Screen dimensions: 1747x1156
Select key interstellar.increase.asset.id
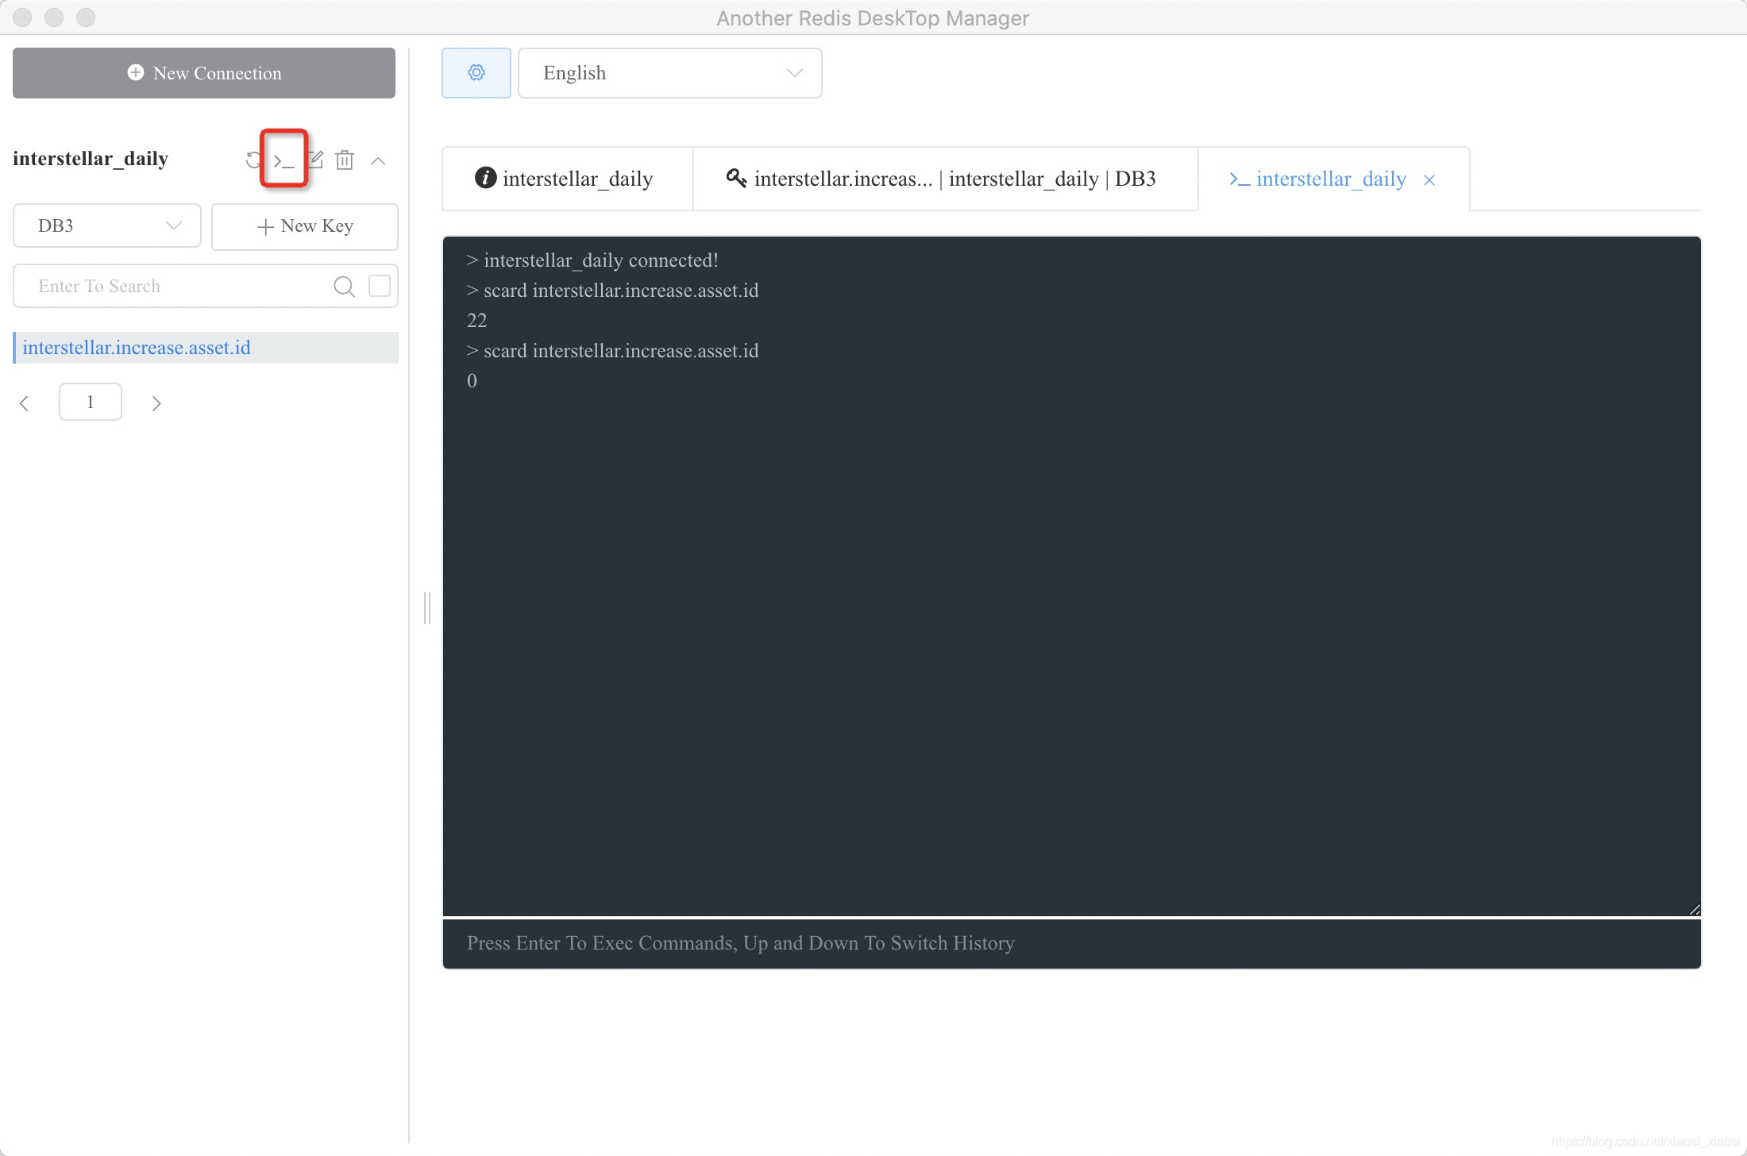[x=137, y=348]
